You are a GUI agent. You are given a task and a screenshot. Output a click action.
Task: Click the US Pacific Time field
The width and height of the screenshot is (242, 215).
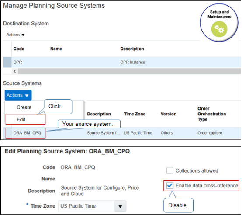pyautogui.click(x=86, y=206)
